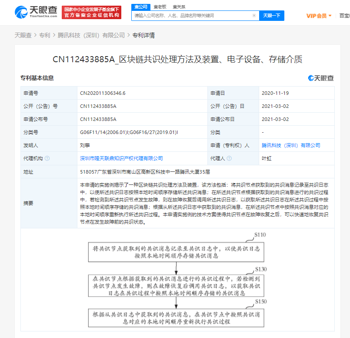Focus the company name search input field
Image resolution: width=350 pixels, height=338 pixels.
[191, 16]
